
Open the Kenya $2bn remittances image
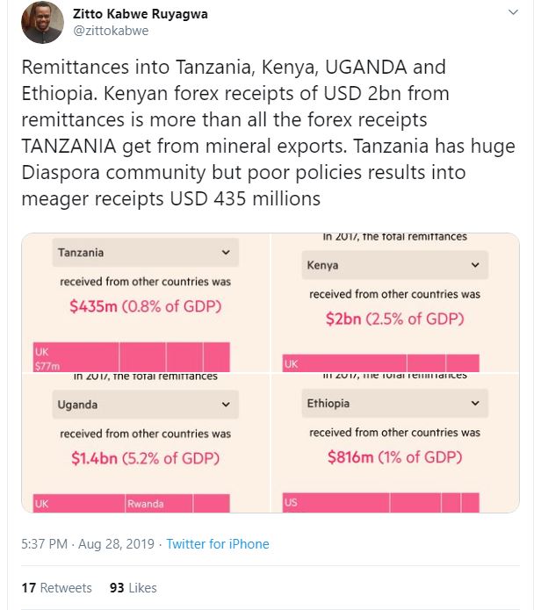(x=395, y=303)
